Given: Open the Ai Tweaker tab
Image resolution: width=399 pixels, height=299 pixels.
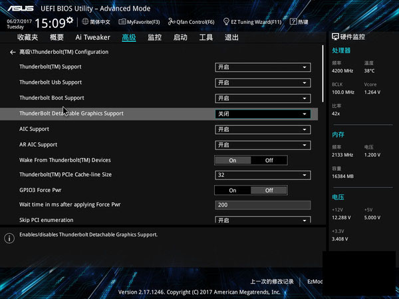Looking at the screenshot, I should tap(92, 37).
